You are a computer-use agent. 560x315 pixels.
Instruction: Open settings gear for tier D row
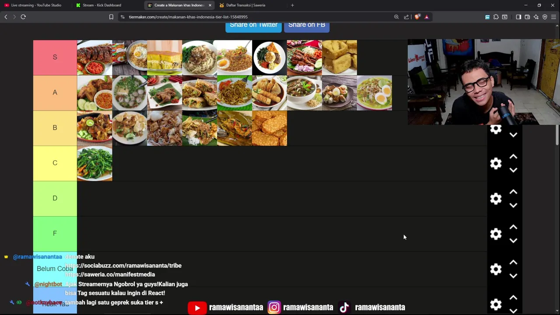496,199
